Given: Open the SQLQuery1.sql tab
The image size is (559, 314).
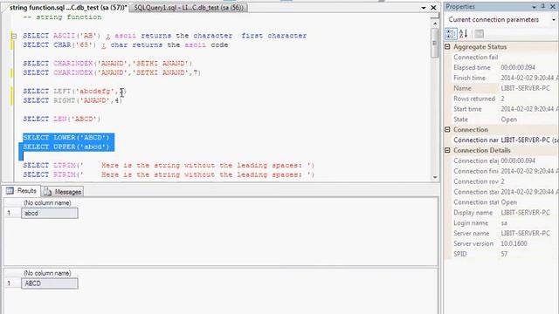Looking at the screenshot, I should (x=189, y=8).
